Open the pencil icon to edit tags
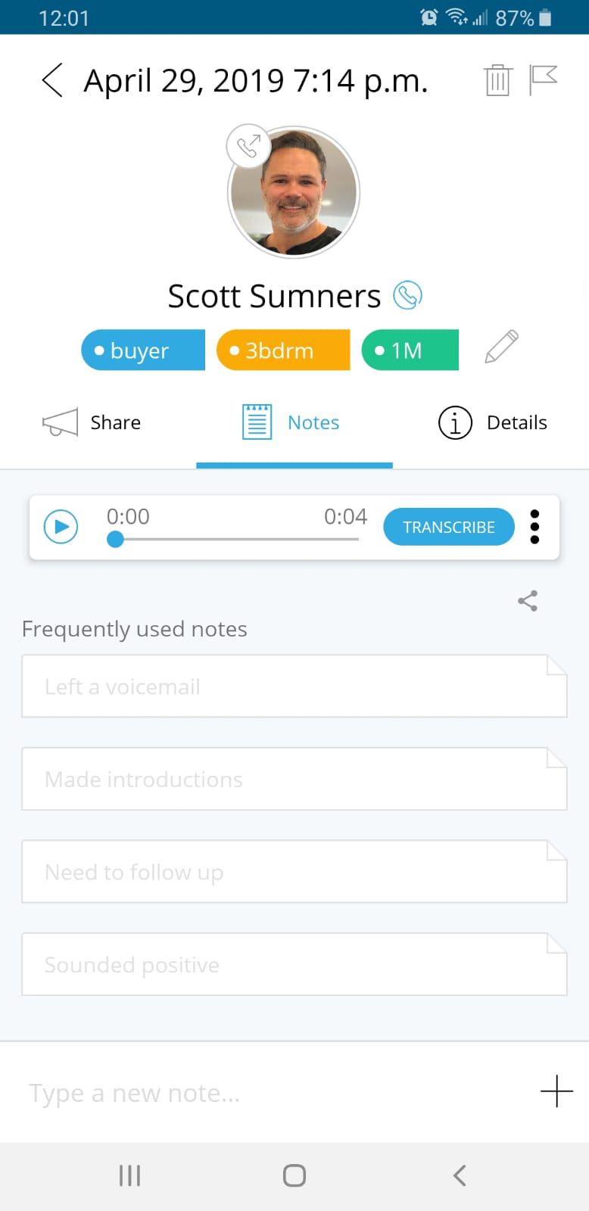589x1211 pixels. tap(500, 346)
